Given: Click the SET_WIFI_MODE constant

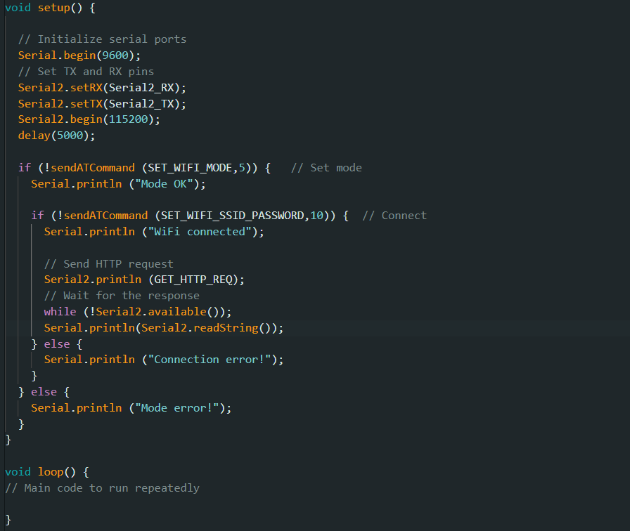Looking at the screenshot, I should (198, 167).
